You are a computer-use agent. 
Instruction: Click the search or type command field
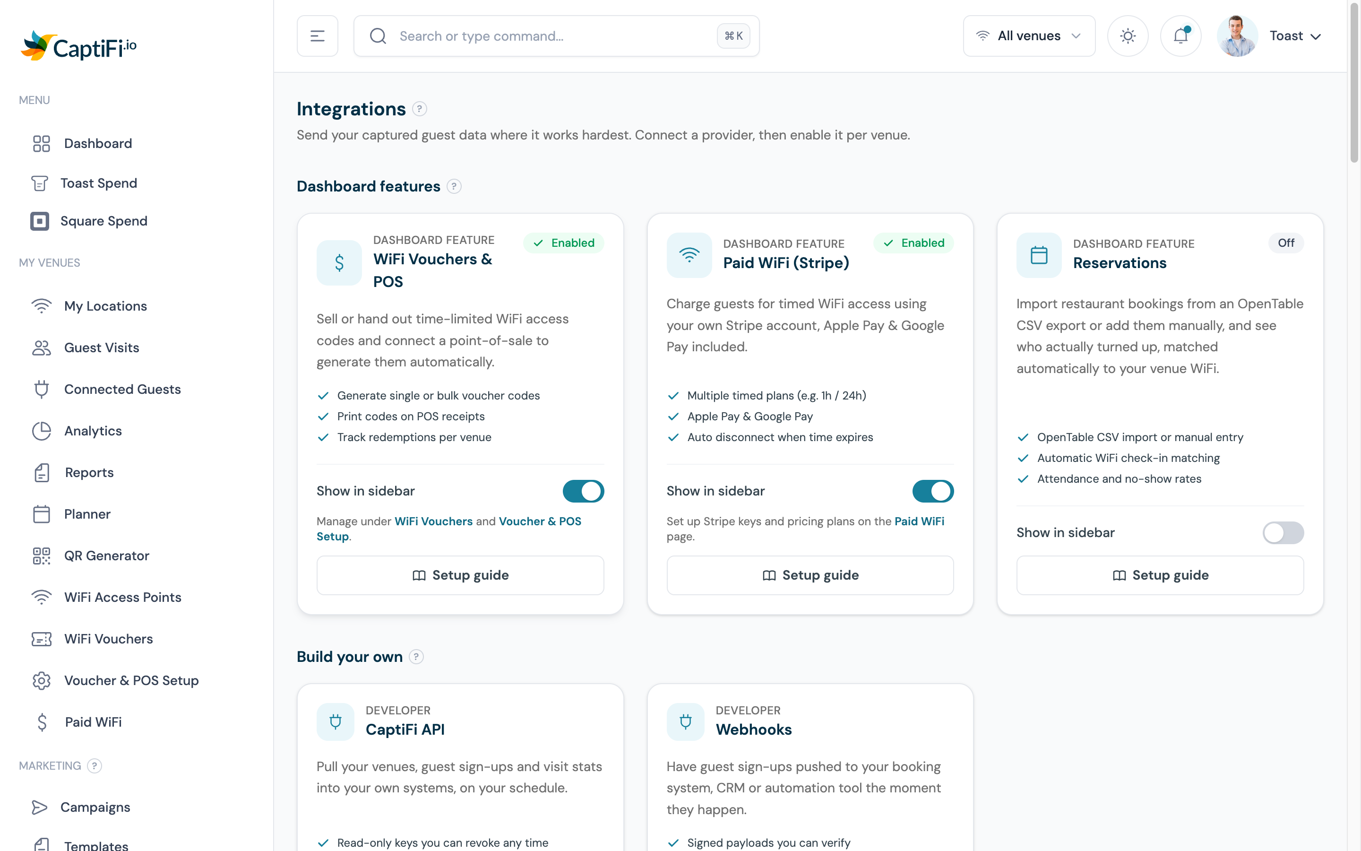[x=556, y=36]
